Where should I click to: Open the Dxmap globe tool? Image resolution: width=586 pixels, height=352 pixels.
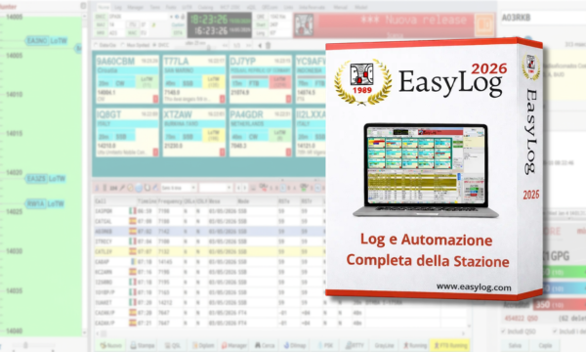point(295,345)
